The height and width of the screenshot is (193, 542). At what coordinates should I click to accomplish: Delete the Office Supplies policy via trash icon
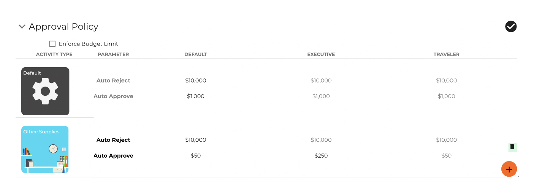click(x=512, y=147)
